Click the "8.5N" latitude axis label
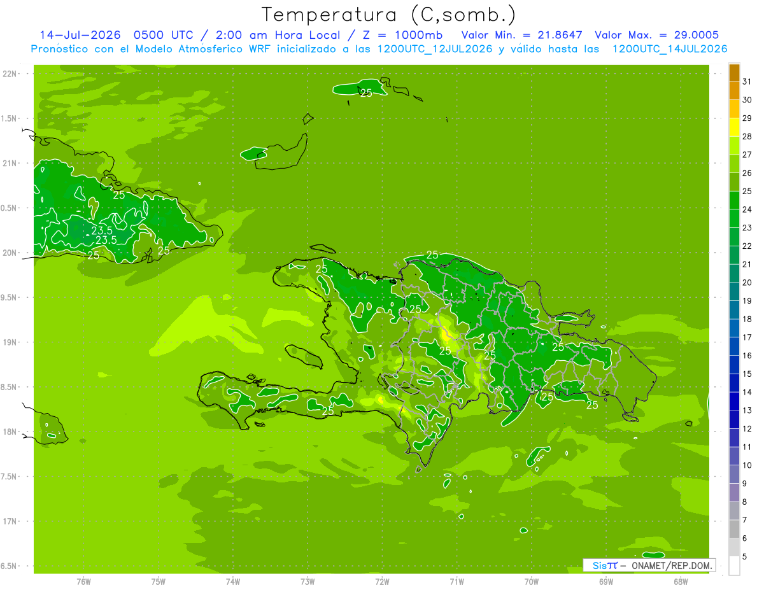This screenshot has width=764, height=590. point(10,387)
